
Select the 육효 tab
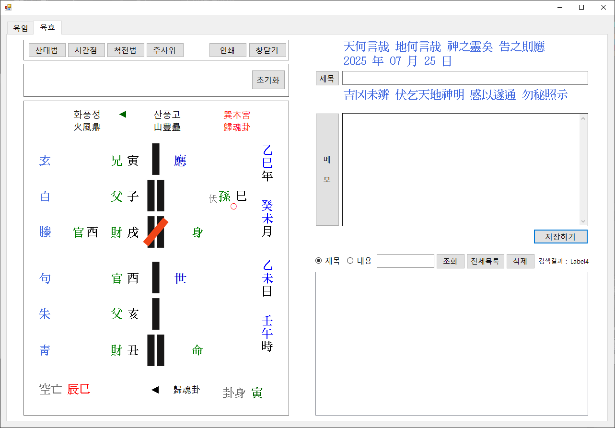tap(47, 27)
